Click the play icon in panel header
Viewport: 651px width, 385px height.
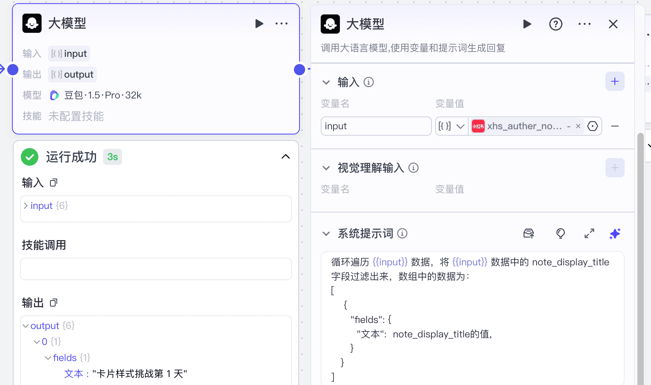coord(527,24)
